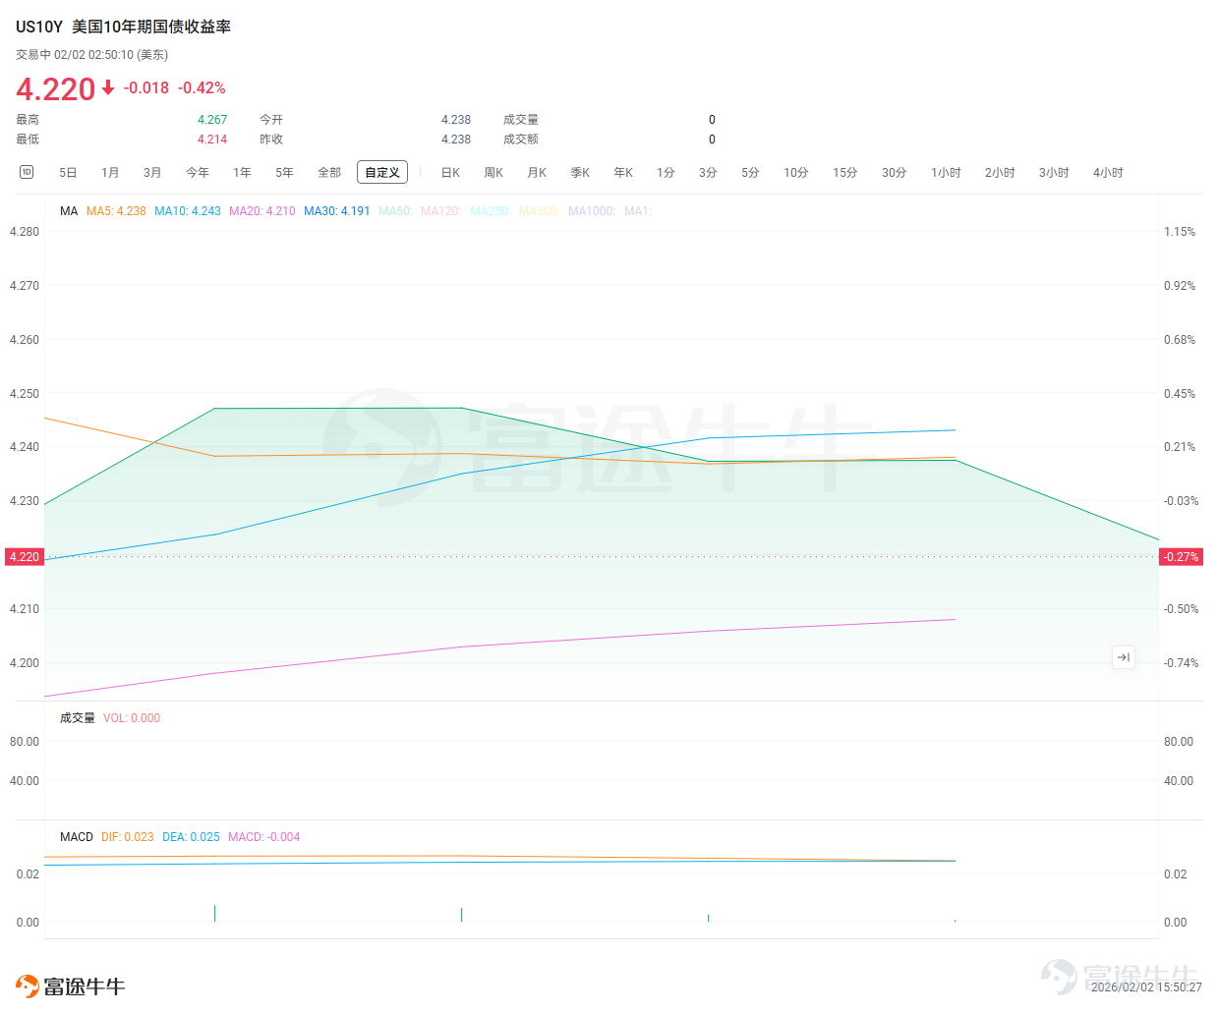Click the MACD indicator panel label
Image resolution: width=1218 pixels, height=1013 pixels.
click(77, 837)
